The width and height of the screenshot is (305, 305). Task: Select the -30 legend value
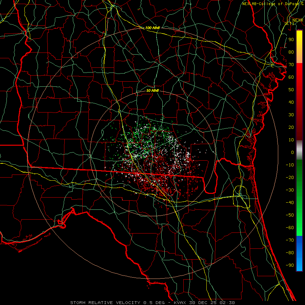[290, 190]
